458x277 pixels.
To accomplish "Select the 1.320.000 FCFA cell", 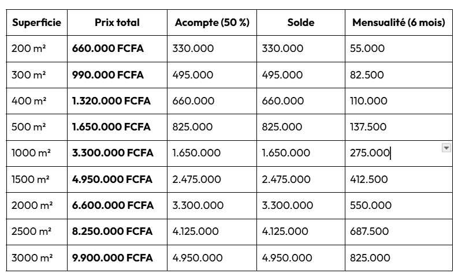I will click(x=117, y=101).
